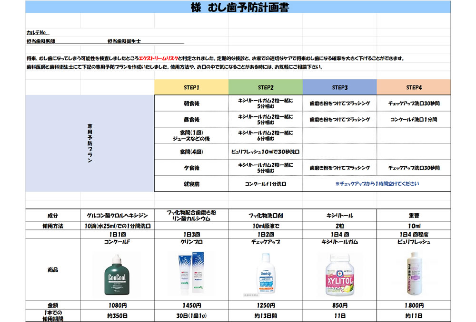Select the 850円 price cell

tap(340, 305)
